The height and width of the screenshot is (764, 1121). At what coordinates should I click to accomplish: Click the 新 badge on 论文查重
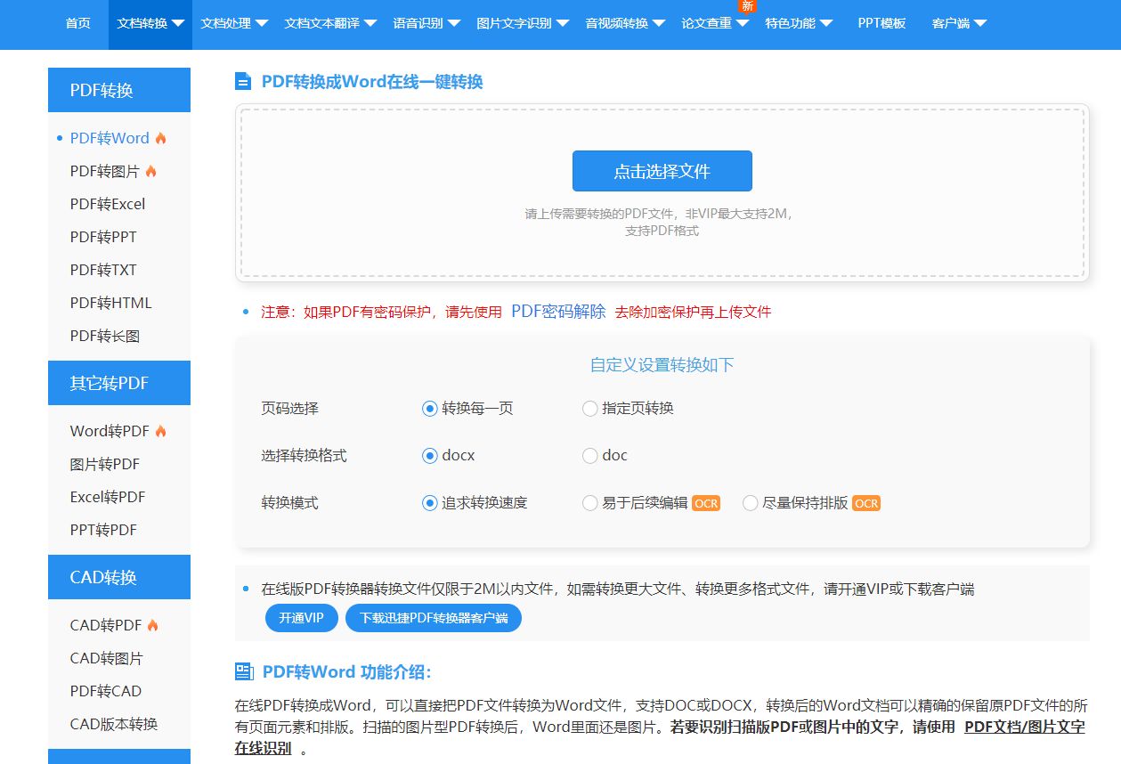click(x=747, y=6)
